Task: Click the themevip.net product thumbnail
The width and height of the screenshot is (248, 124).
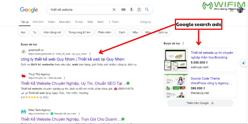Action: coord(176,86)
